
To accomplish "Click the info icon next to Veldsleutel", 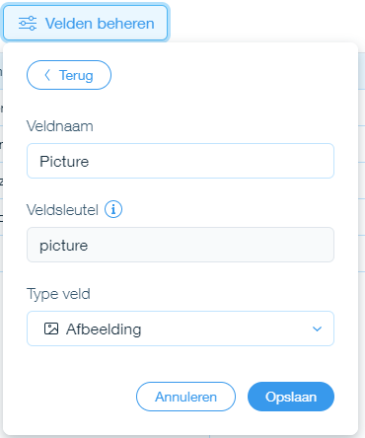I will point(113,209).
